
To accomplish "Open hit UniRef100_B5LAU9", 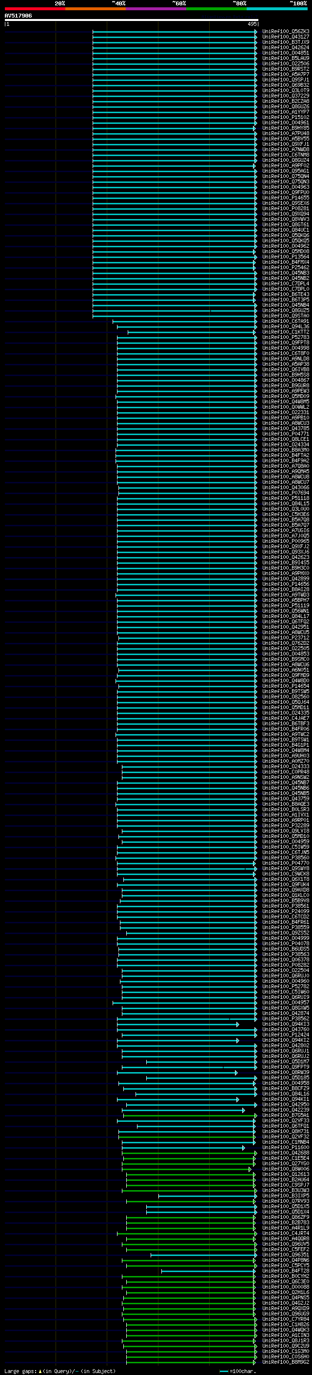I will click(285, 58).
